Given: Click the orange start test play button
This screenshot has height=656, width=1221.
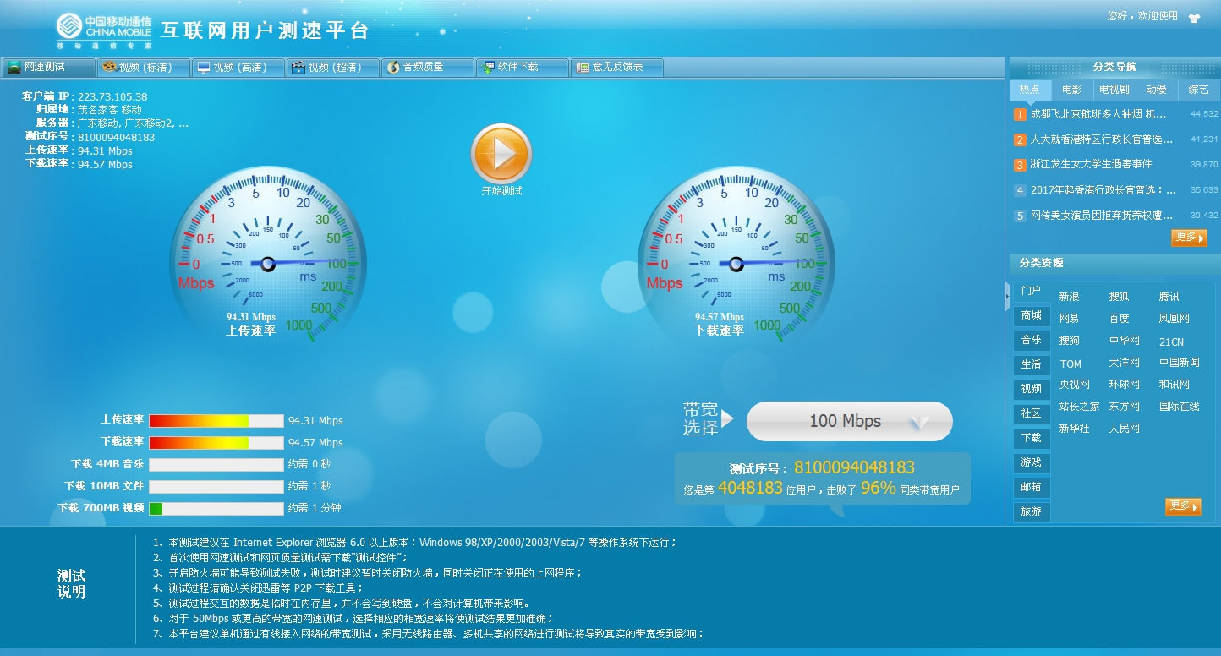Looking at the screenshot, I should coord(501,153).
